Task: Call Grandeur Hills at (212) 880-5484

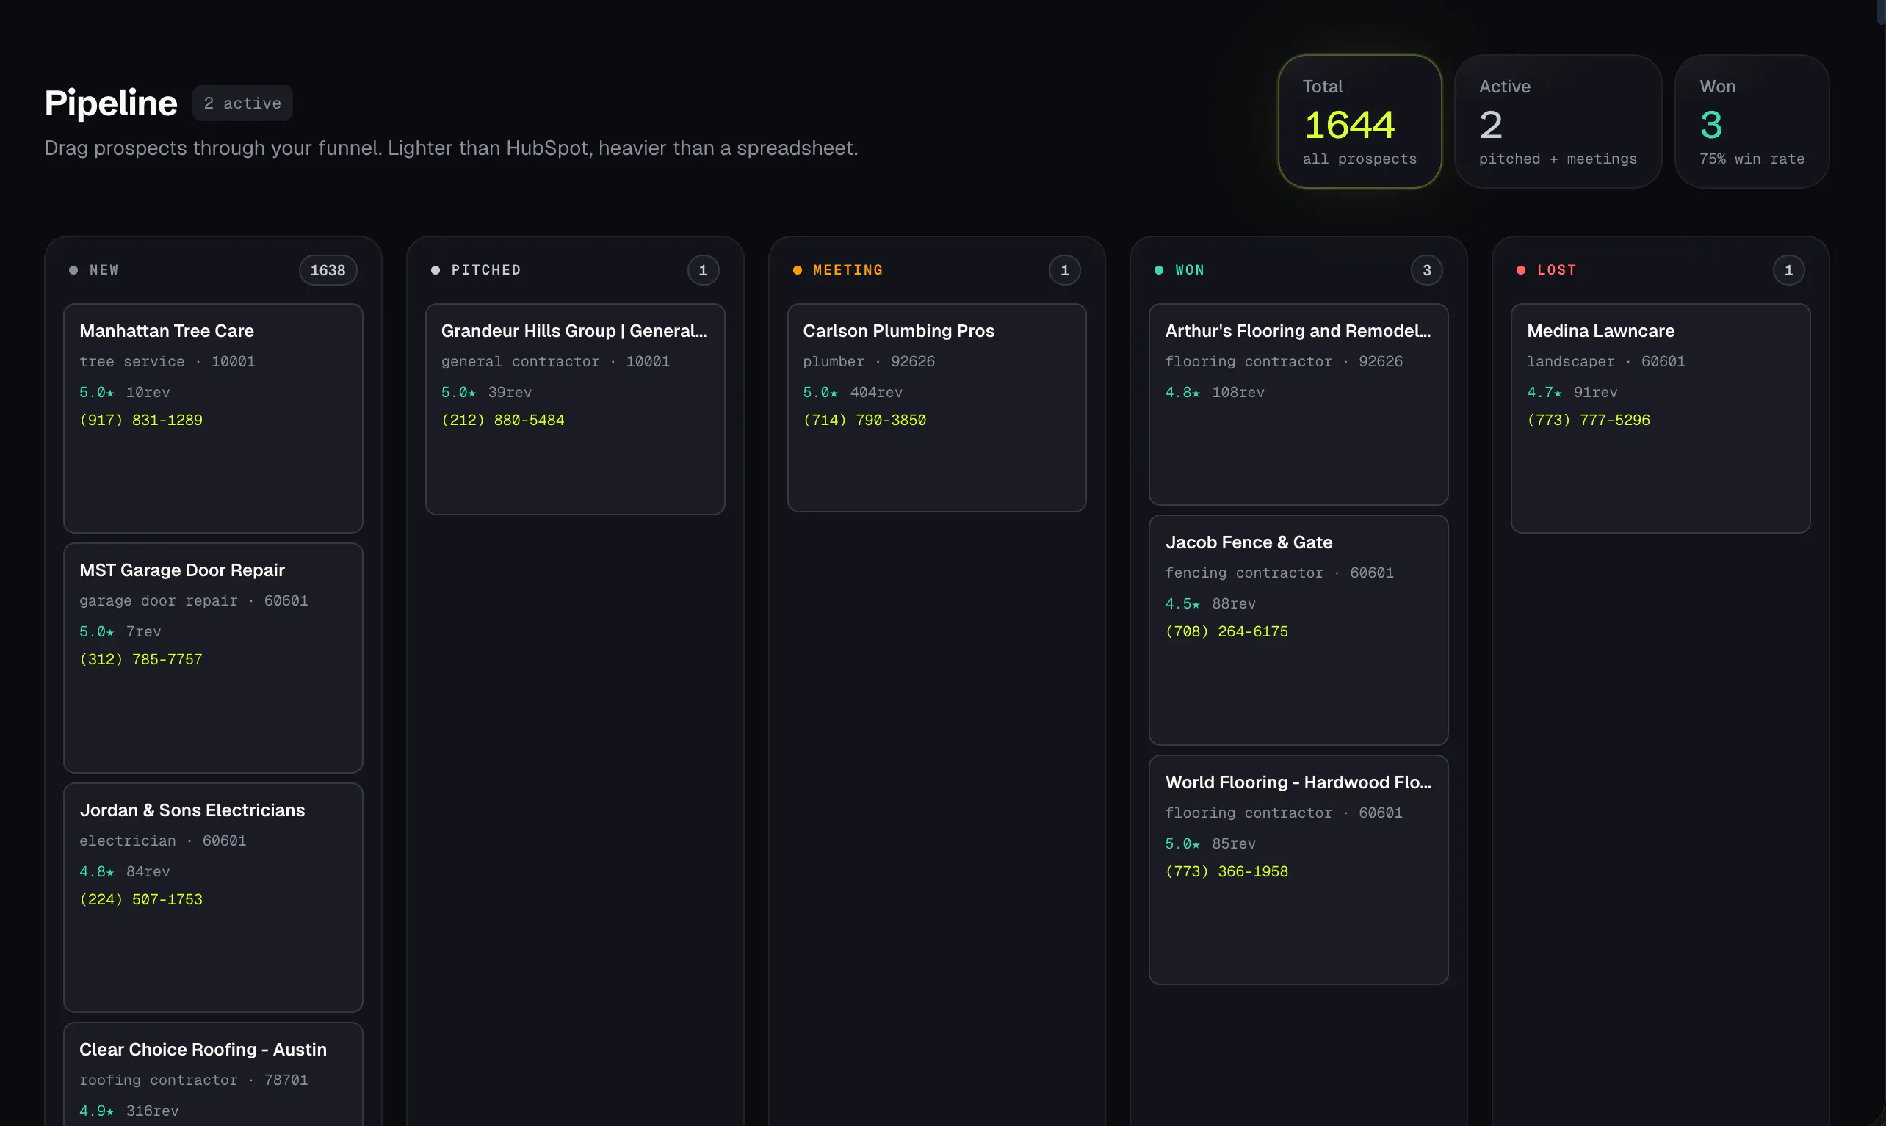Action: coord(503,420)
